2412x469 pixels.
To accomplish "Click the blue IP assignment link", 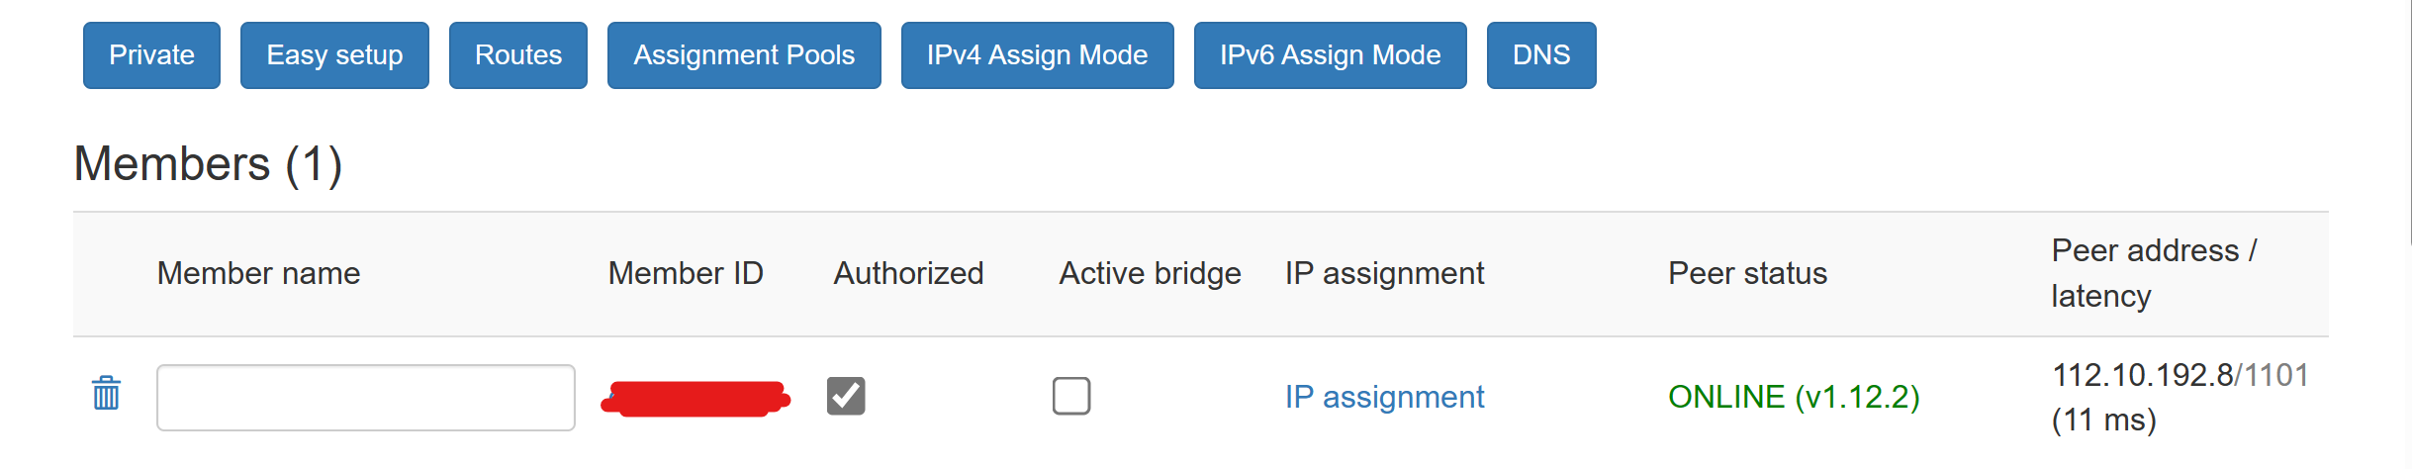I will (1384, 397).
